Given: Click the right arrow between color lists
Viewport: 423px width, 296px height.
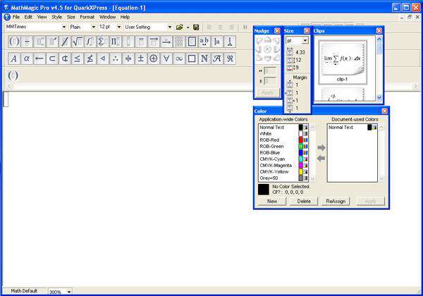Looking at the screenshot, I should point(321,147).
